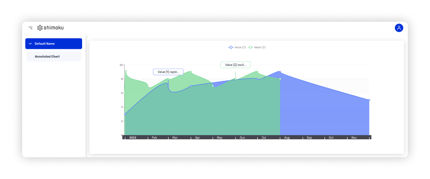Click the Value [2] oscil annotation label

235,65
